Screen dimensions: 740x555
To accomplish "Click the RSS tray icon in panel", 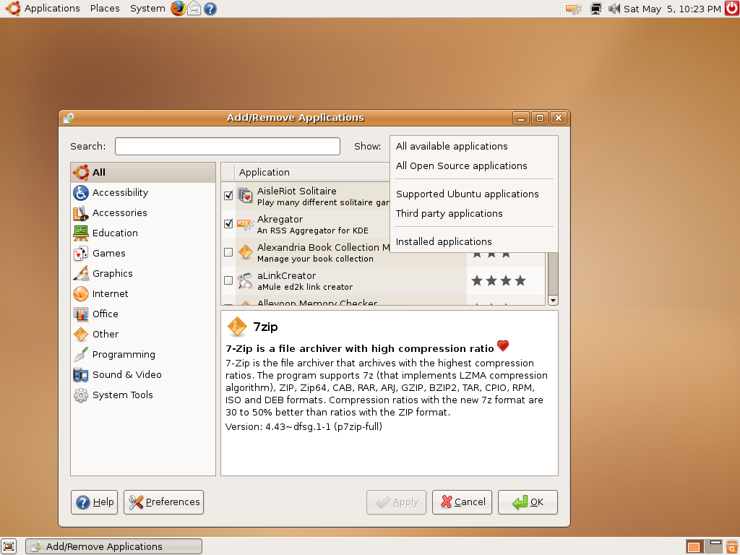I will tap(573, 9).
